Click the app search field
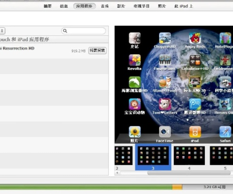This screenshot has width=233, height=194. [x=83, y=31]
